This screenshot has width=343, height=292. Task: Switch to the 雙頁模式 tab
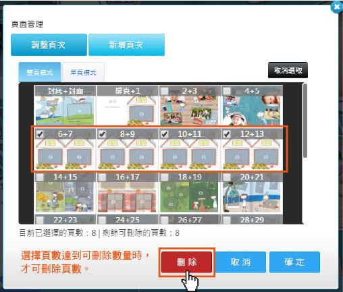coord(40,72)
